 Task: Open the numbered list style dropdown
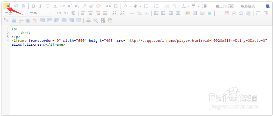pyautogui.click(x=151, y=6)
